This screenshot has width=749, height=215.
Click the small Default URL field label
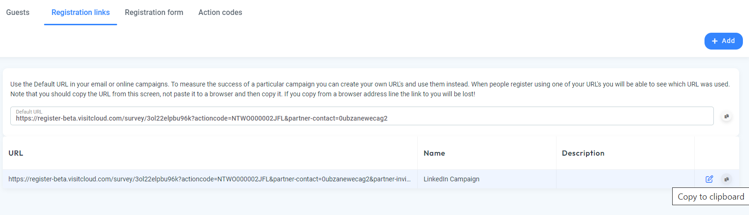pos(29,112)
